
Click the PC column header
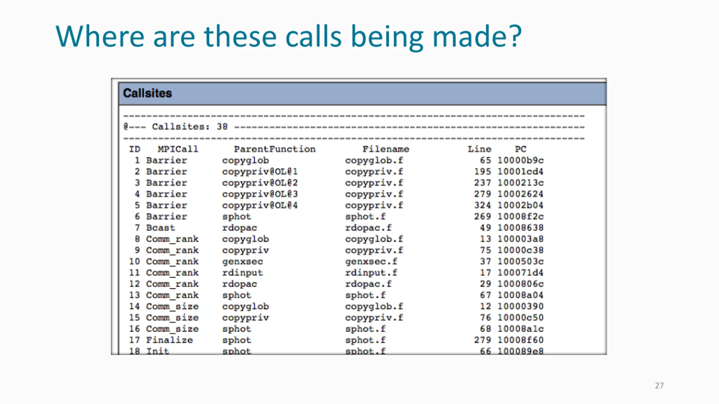pyautogui.click(x=520, y=149)
